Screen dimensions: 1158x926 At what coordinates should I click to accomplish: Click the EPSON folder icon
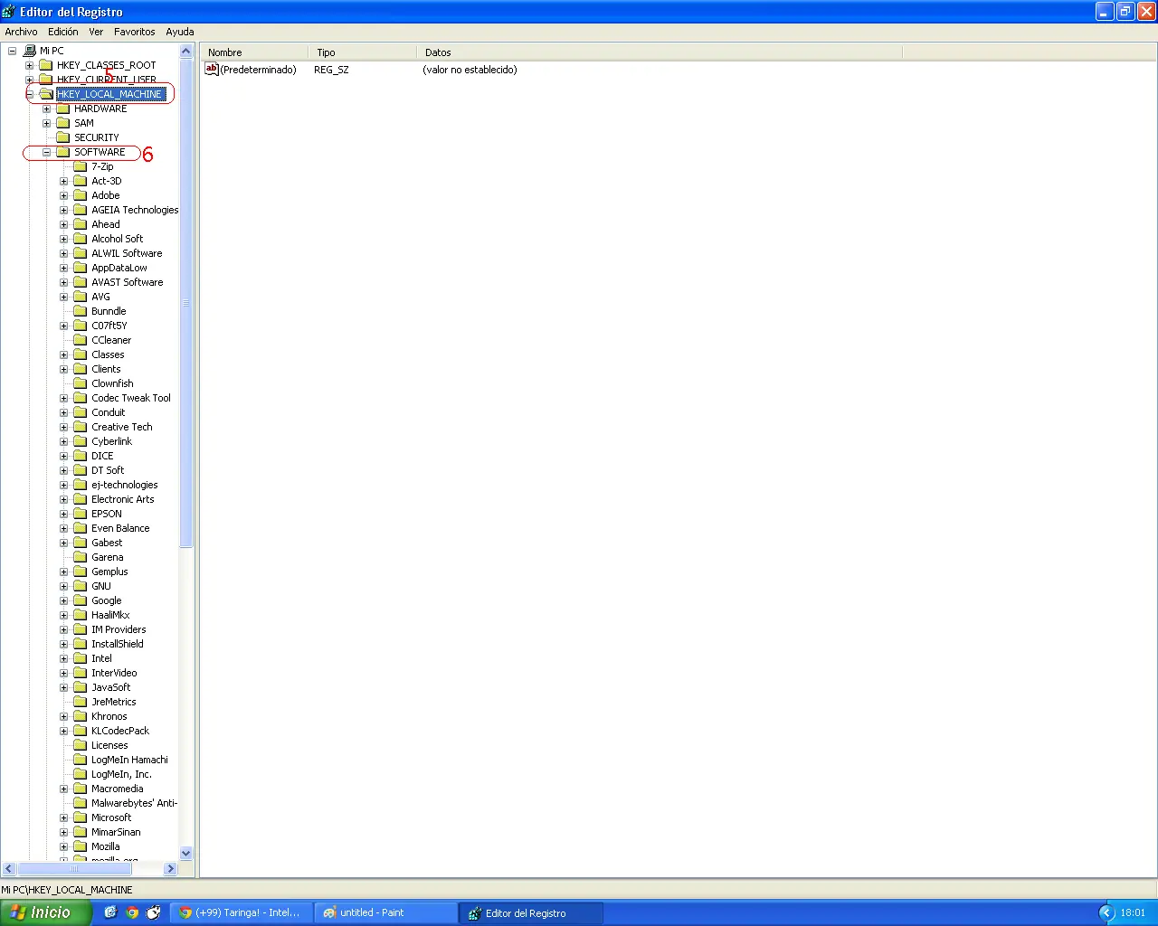coord(81,514)
